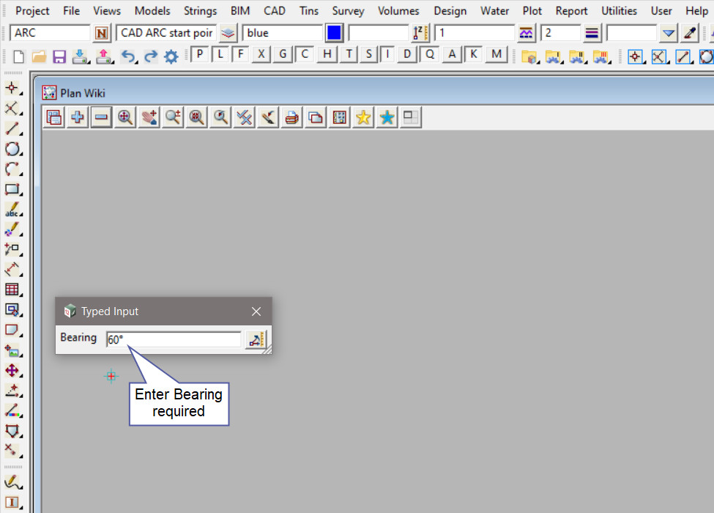The width and height of the screenshot is (714, 513).
Task: Click the bearing measure icon in Typed Input
Action: coord(256,339)
